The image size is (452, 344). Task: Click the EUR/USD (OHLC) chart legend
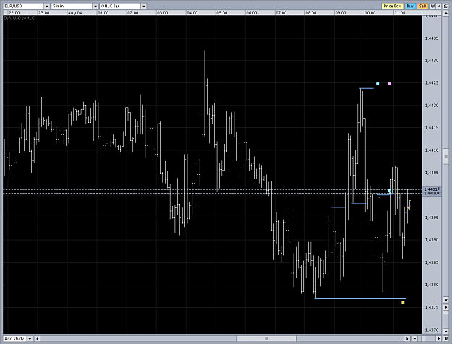pyautogui.click(x=20, y=18)
